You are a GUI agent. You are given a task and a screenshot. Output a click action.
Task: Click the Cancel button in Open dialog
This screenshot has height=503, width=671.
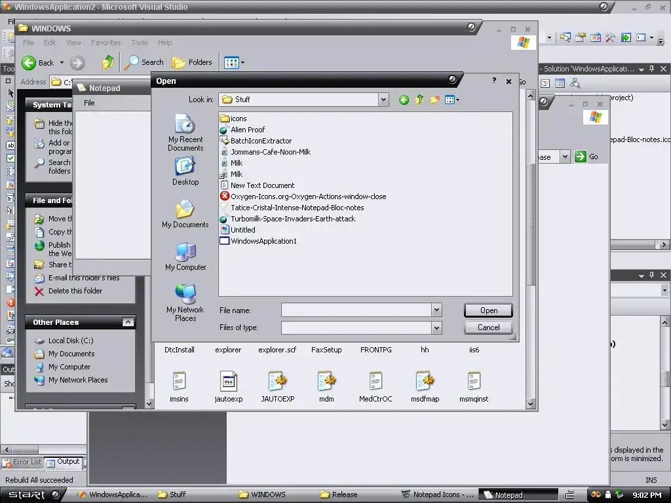point(488,327)
